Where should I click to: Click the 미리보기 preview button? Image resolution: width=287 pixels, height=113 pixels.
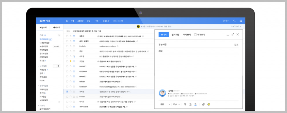[x=187, y=34]
